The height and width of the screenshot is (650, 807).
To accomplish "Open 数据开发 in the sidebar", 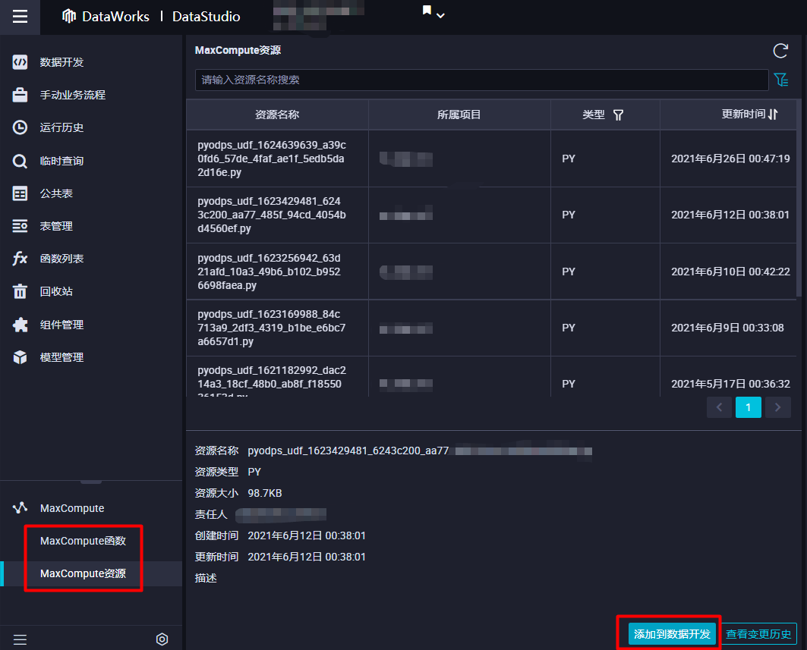I will pyautogui.click(x=61, y=62).
